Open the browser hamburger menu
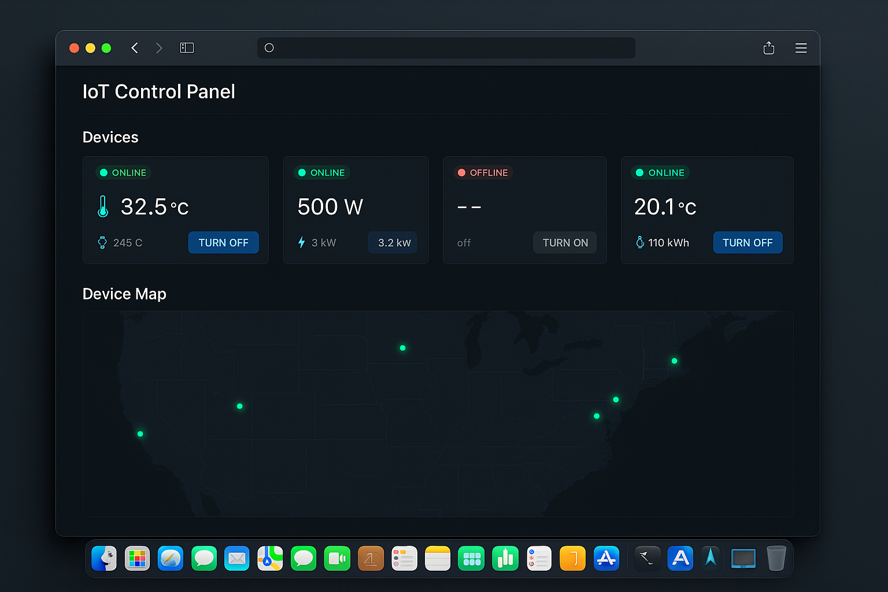Screen dimensions: 888x592 [x=801, y=48]
